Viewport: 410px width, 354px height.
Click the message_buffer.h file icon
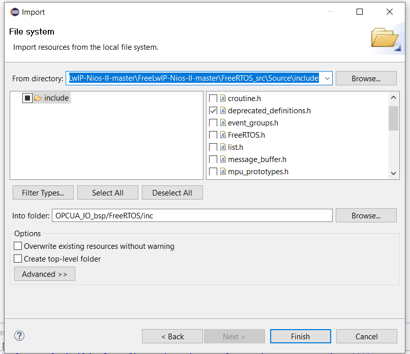[x=223, y=159]
